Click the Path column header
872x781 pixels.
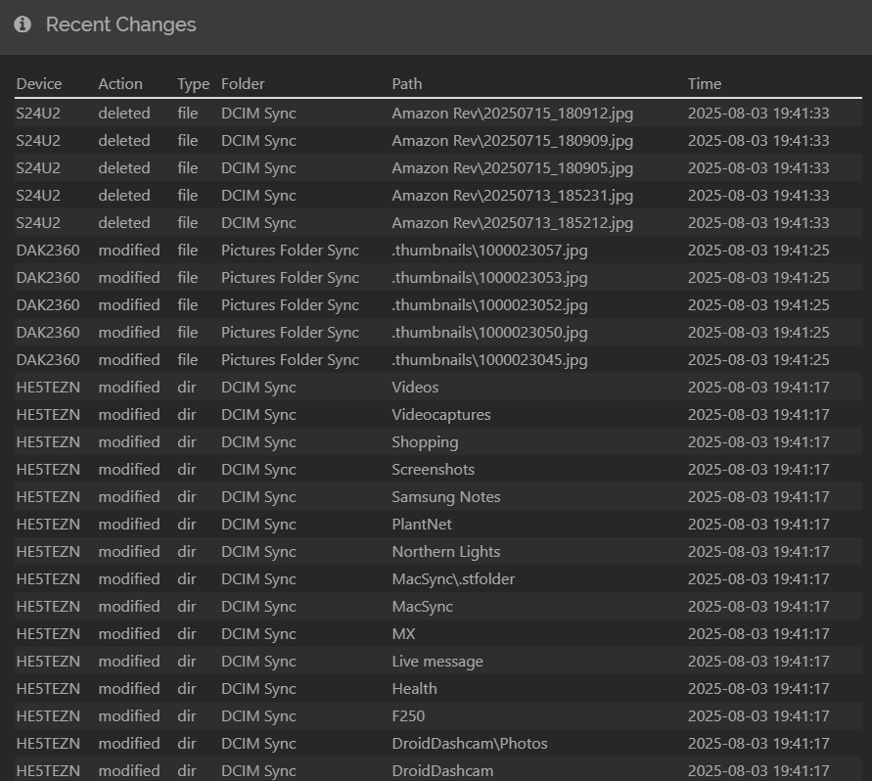[x=406, y=84]
